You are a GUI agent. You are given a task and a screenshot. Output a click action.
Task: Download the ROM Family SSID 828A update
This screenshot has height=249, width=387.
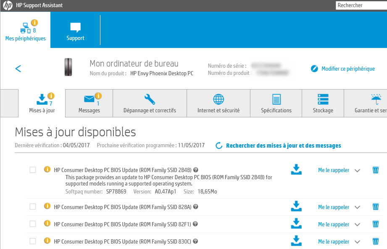[296, 207]
